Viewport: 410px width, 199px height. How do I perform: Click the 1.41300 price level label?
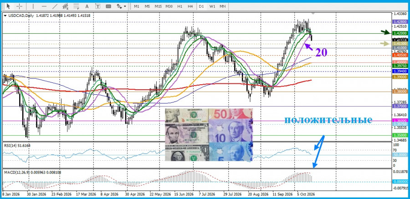(400, 44)
